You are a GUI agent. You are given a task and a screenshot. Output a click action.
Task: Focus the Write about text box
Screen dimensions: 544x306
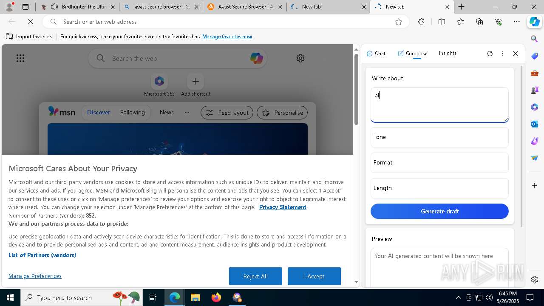[x=439, y=105]
